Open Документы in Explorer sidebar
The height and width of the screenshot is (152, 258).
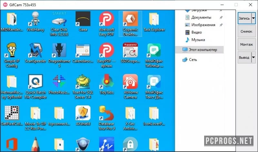pos(201,17)
